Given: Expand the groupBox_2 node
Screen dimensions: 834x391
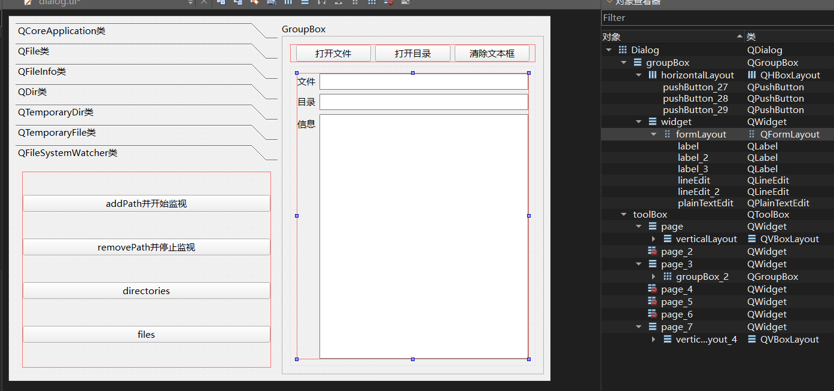Looking at the screenshot, I should pyautogui.click(x=654, y=277).
